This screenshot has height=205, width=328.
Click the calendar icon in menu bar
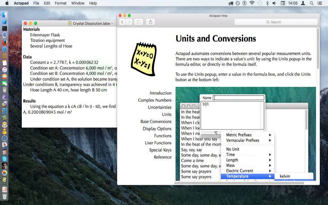tap(282, 3)
